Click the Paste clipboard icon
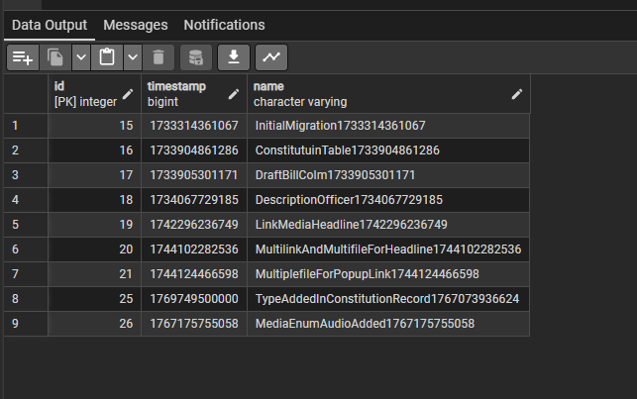Screen dimensions: 637x399 pos(108,57)
